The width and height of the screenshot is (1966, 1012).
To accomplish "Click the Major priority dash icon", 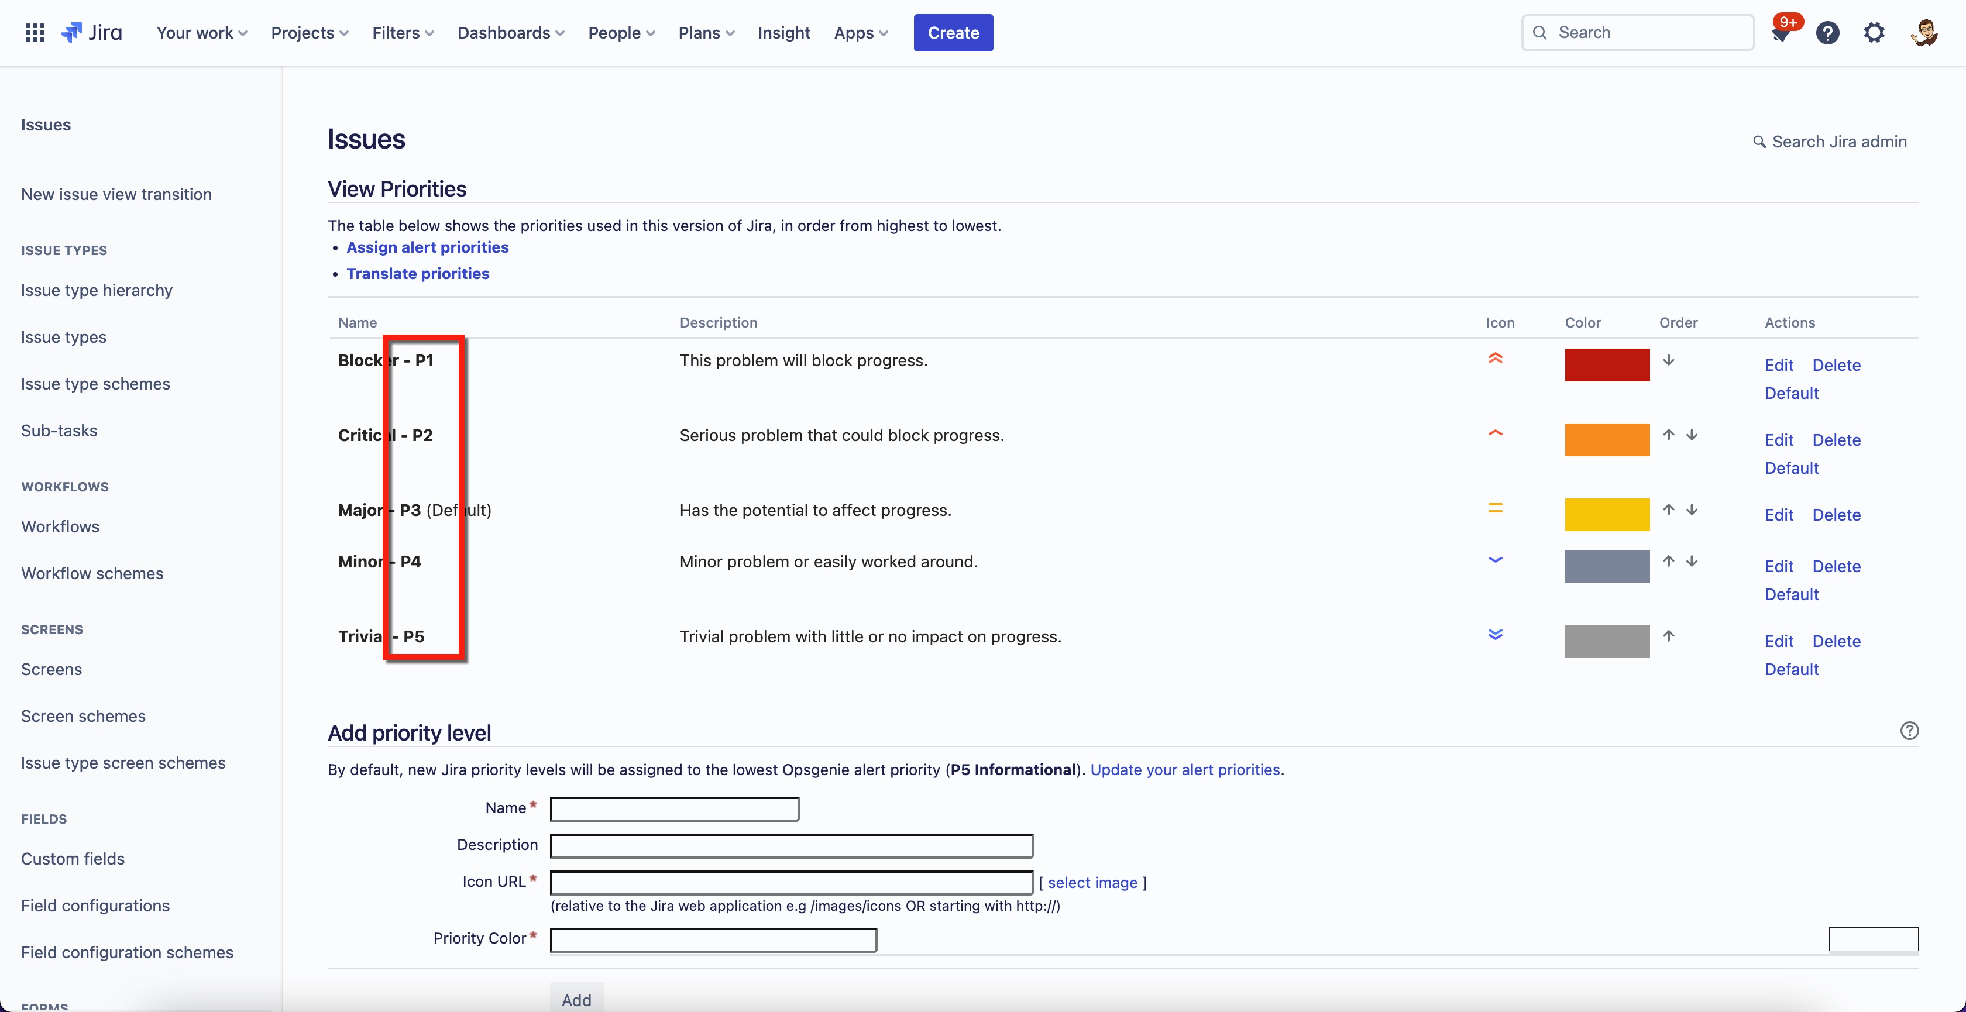I will [1495, 508].
